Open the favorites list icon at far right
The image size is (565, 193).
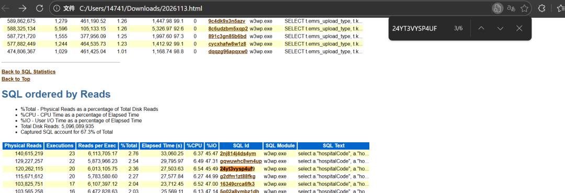(561, 8)
